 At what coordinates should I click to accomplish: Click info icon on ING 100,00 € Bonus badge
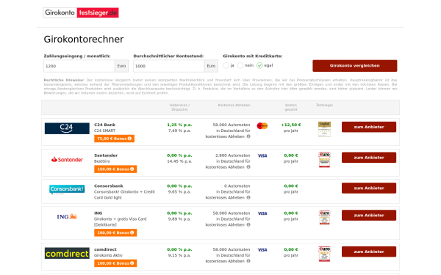132,232
